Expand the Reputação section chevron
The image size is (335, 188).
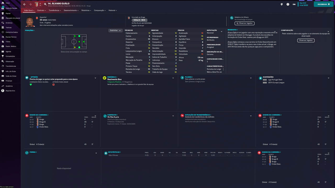(x=221, y=32)
